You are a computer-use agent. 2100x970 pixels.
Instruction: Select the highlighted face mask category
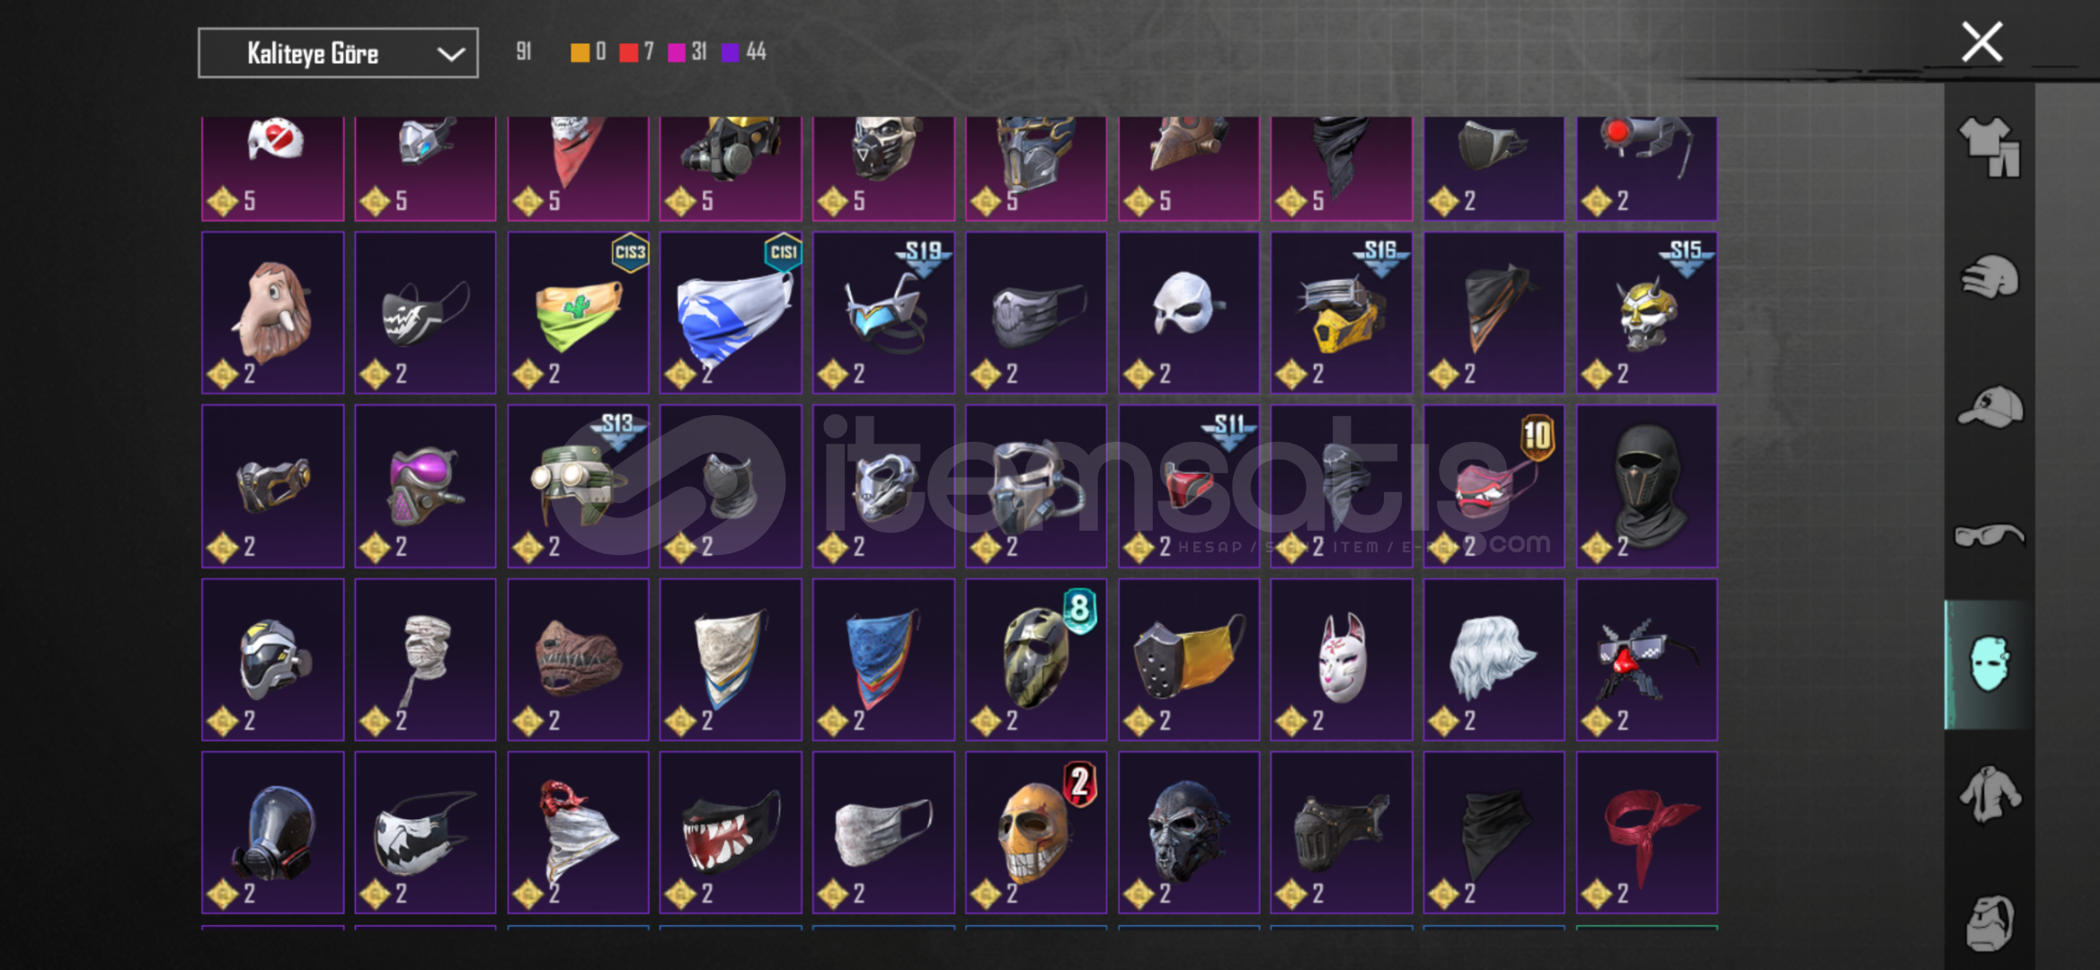click(x=1989, y=665)
